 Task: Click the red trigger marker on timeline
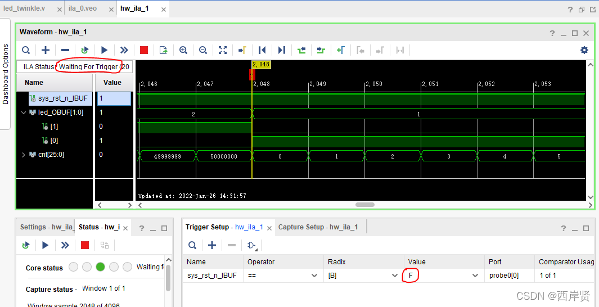click(x=252, y=74)
